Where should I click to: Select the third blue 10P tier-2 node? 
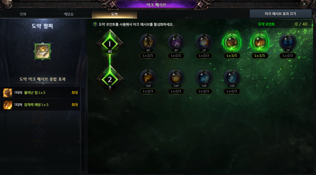coord(204,78)
